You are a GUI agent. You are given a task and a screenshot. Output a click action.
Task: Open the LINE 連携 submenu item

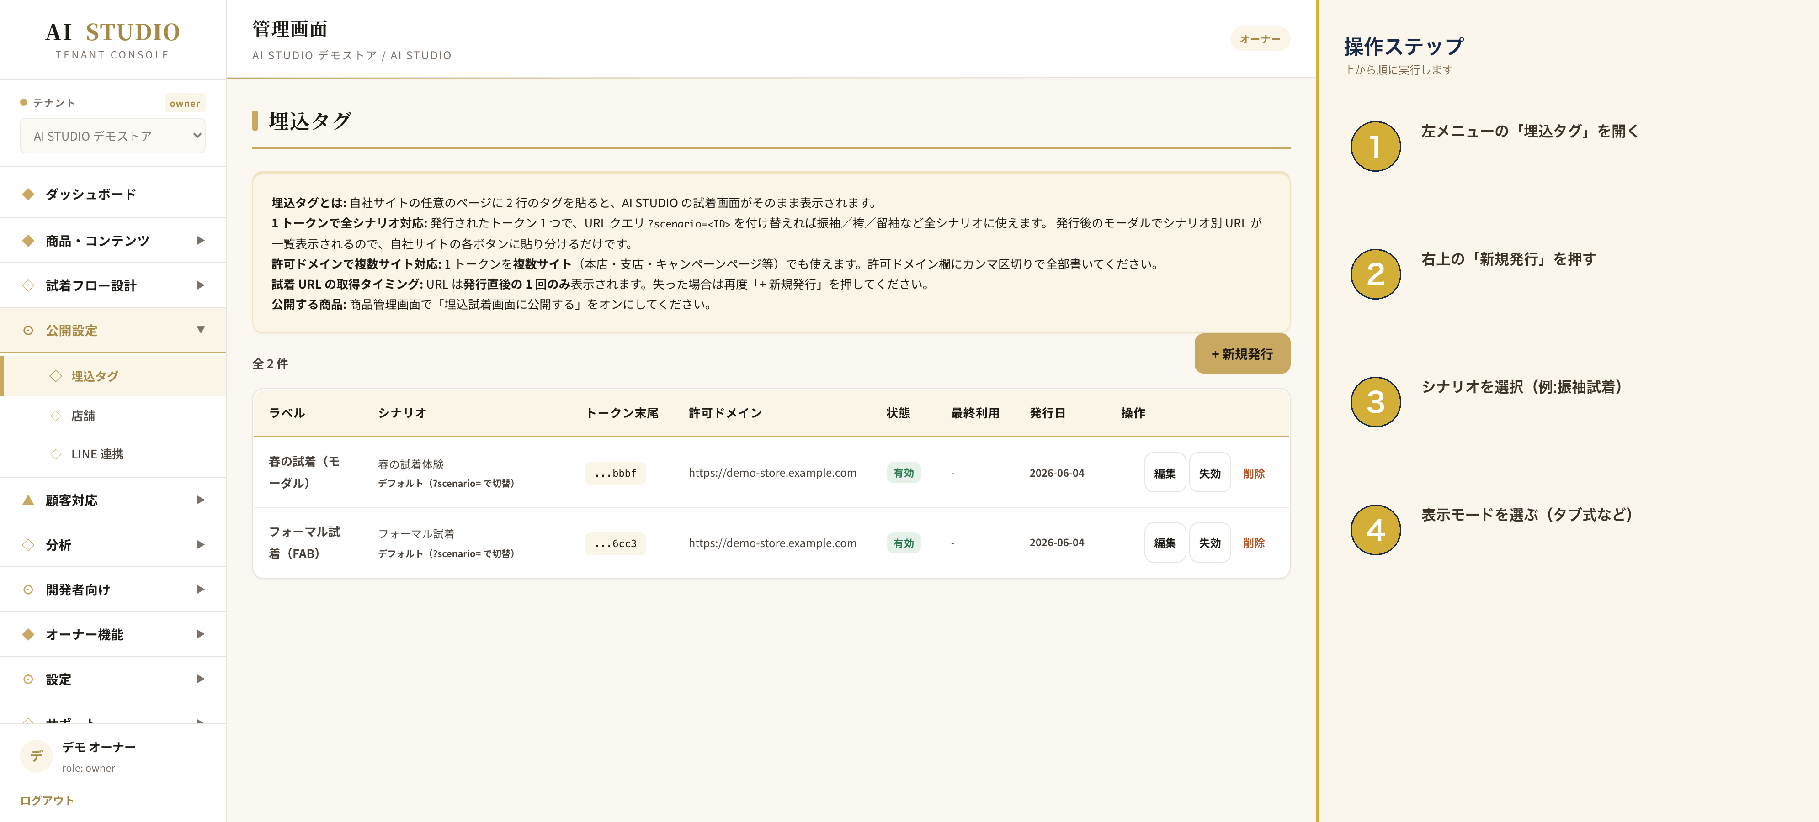coord(113,454)
